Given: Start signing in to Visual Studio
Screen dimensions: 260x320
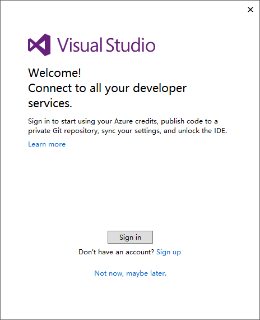Looking at the screenshot, I should tap(130, 237).
